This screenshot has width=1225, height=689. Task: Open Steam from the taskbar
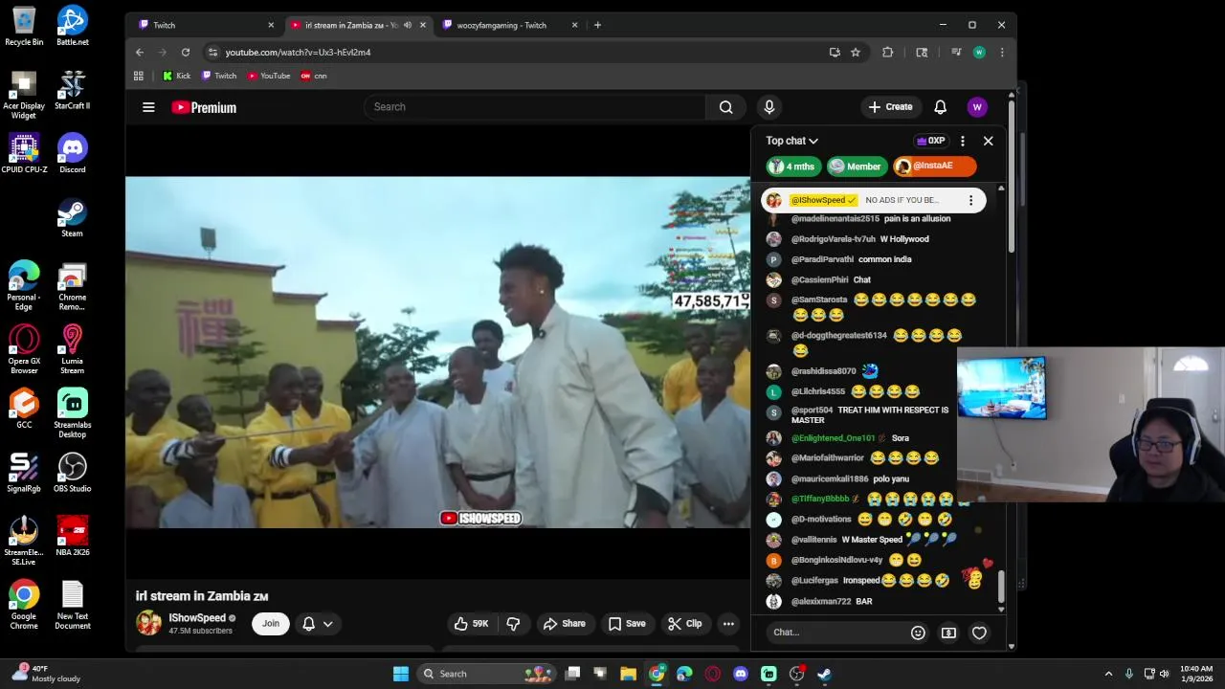click(x=824, y=674)
